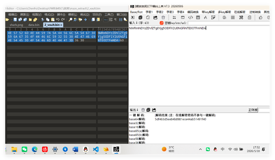Click the Replace icon in hex editor toolbar
The height and width of the screenshot is (160, 275).
pos(76,19)
